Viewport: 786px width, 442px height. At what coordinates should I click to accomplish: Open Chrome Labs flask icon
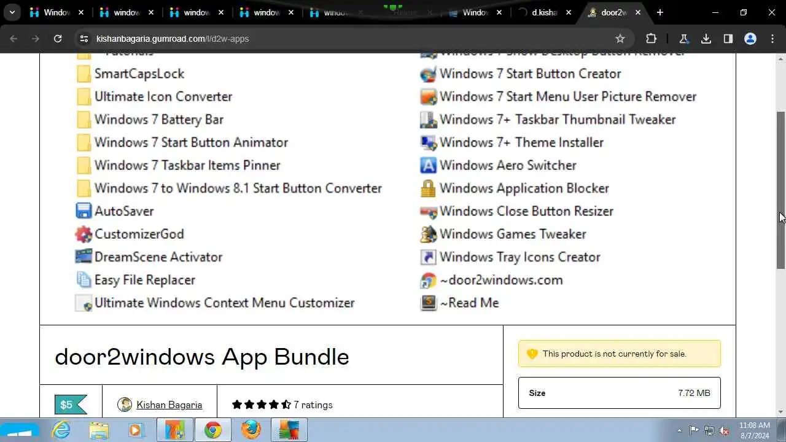tap(683, 39)
